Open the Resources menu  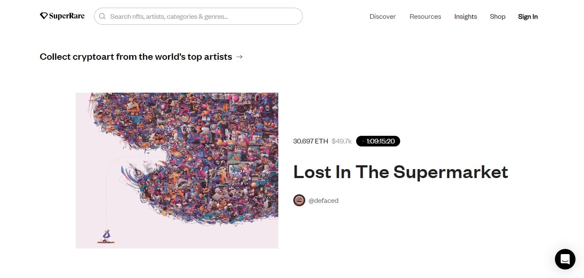tap(425, 16)
